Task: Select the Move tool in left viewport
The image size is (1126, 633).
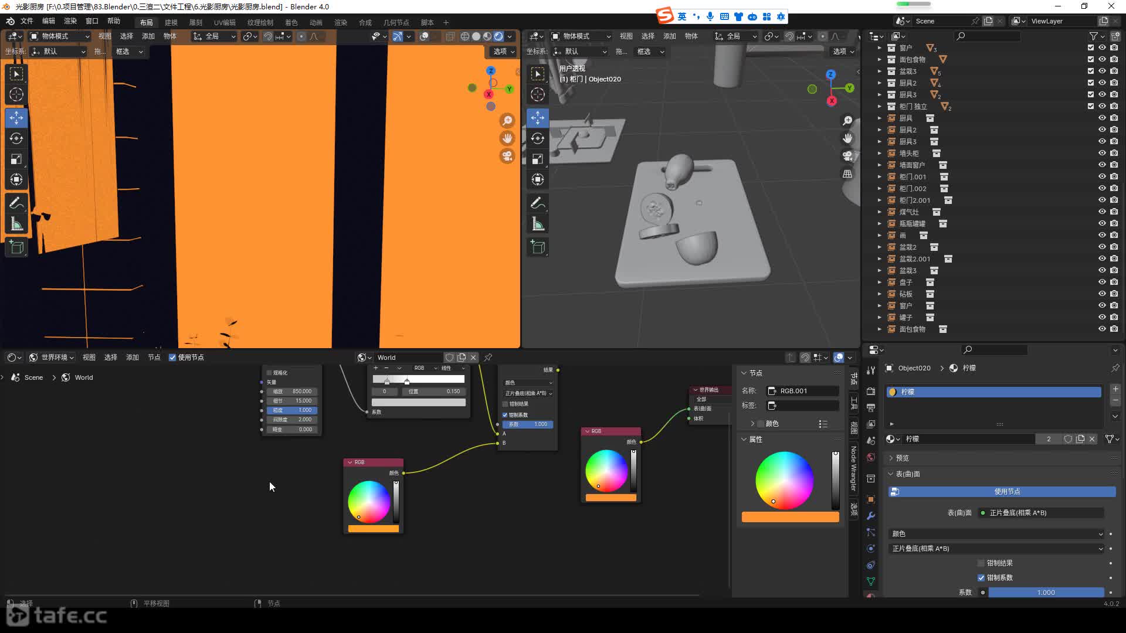Action: 16,117
